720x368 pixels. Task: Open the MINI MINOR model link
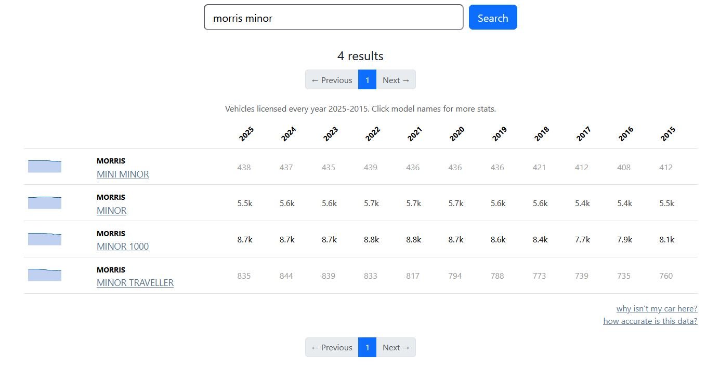pyautogui.click(x=123, y=174)
